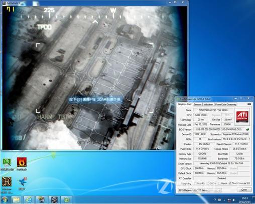Click the 1024 MB Memory Size value
The height and width of the screenshot is (204, 255).
click(202, 158)
